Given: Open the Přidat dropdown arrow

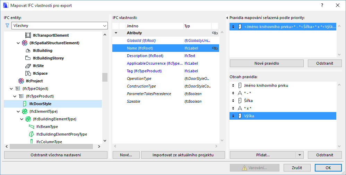Looking at the screenshot, I should point(300,155).
